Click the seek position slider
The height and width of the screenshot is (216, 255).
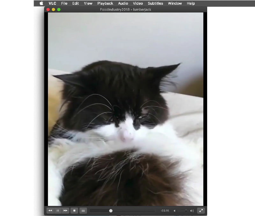tap(111, 210)
